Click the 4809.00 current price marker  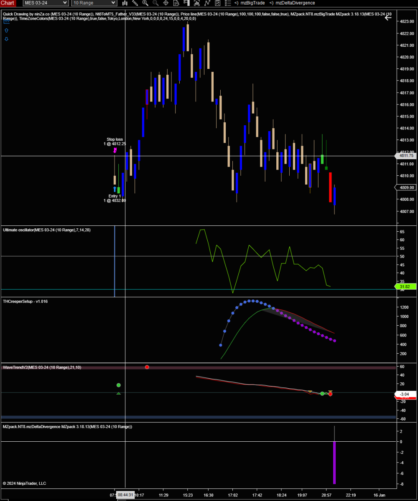[x=406, y=187]
